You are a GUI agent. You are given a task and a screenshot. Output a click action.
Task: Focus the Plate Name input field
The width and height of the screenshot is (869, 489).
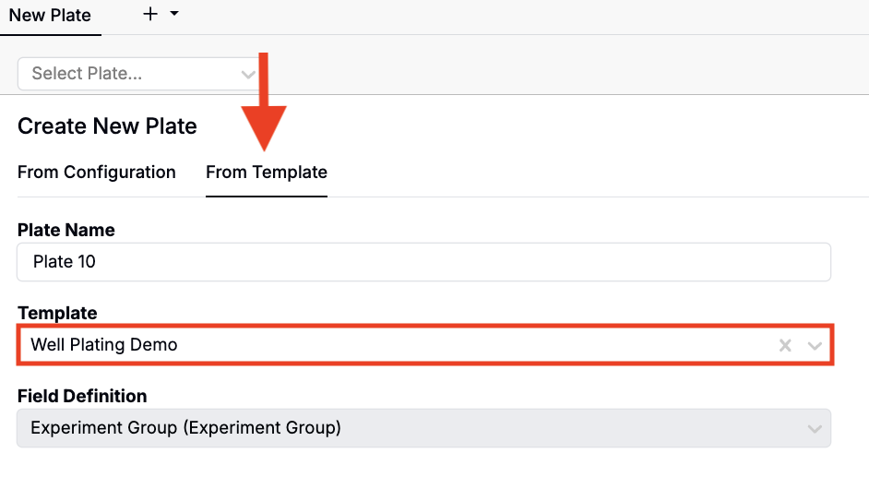click(423, 262)
